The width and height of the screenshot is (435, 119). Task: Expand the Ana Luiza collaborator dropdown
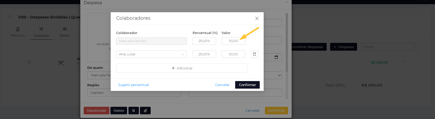[151, 54]
